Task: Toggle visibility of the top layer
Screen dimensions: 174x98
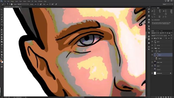Action: [x=152, y=42]
